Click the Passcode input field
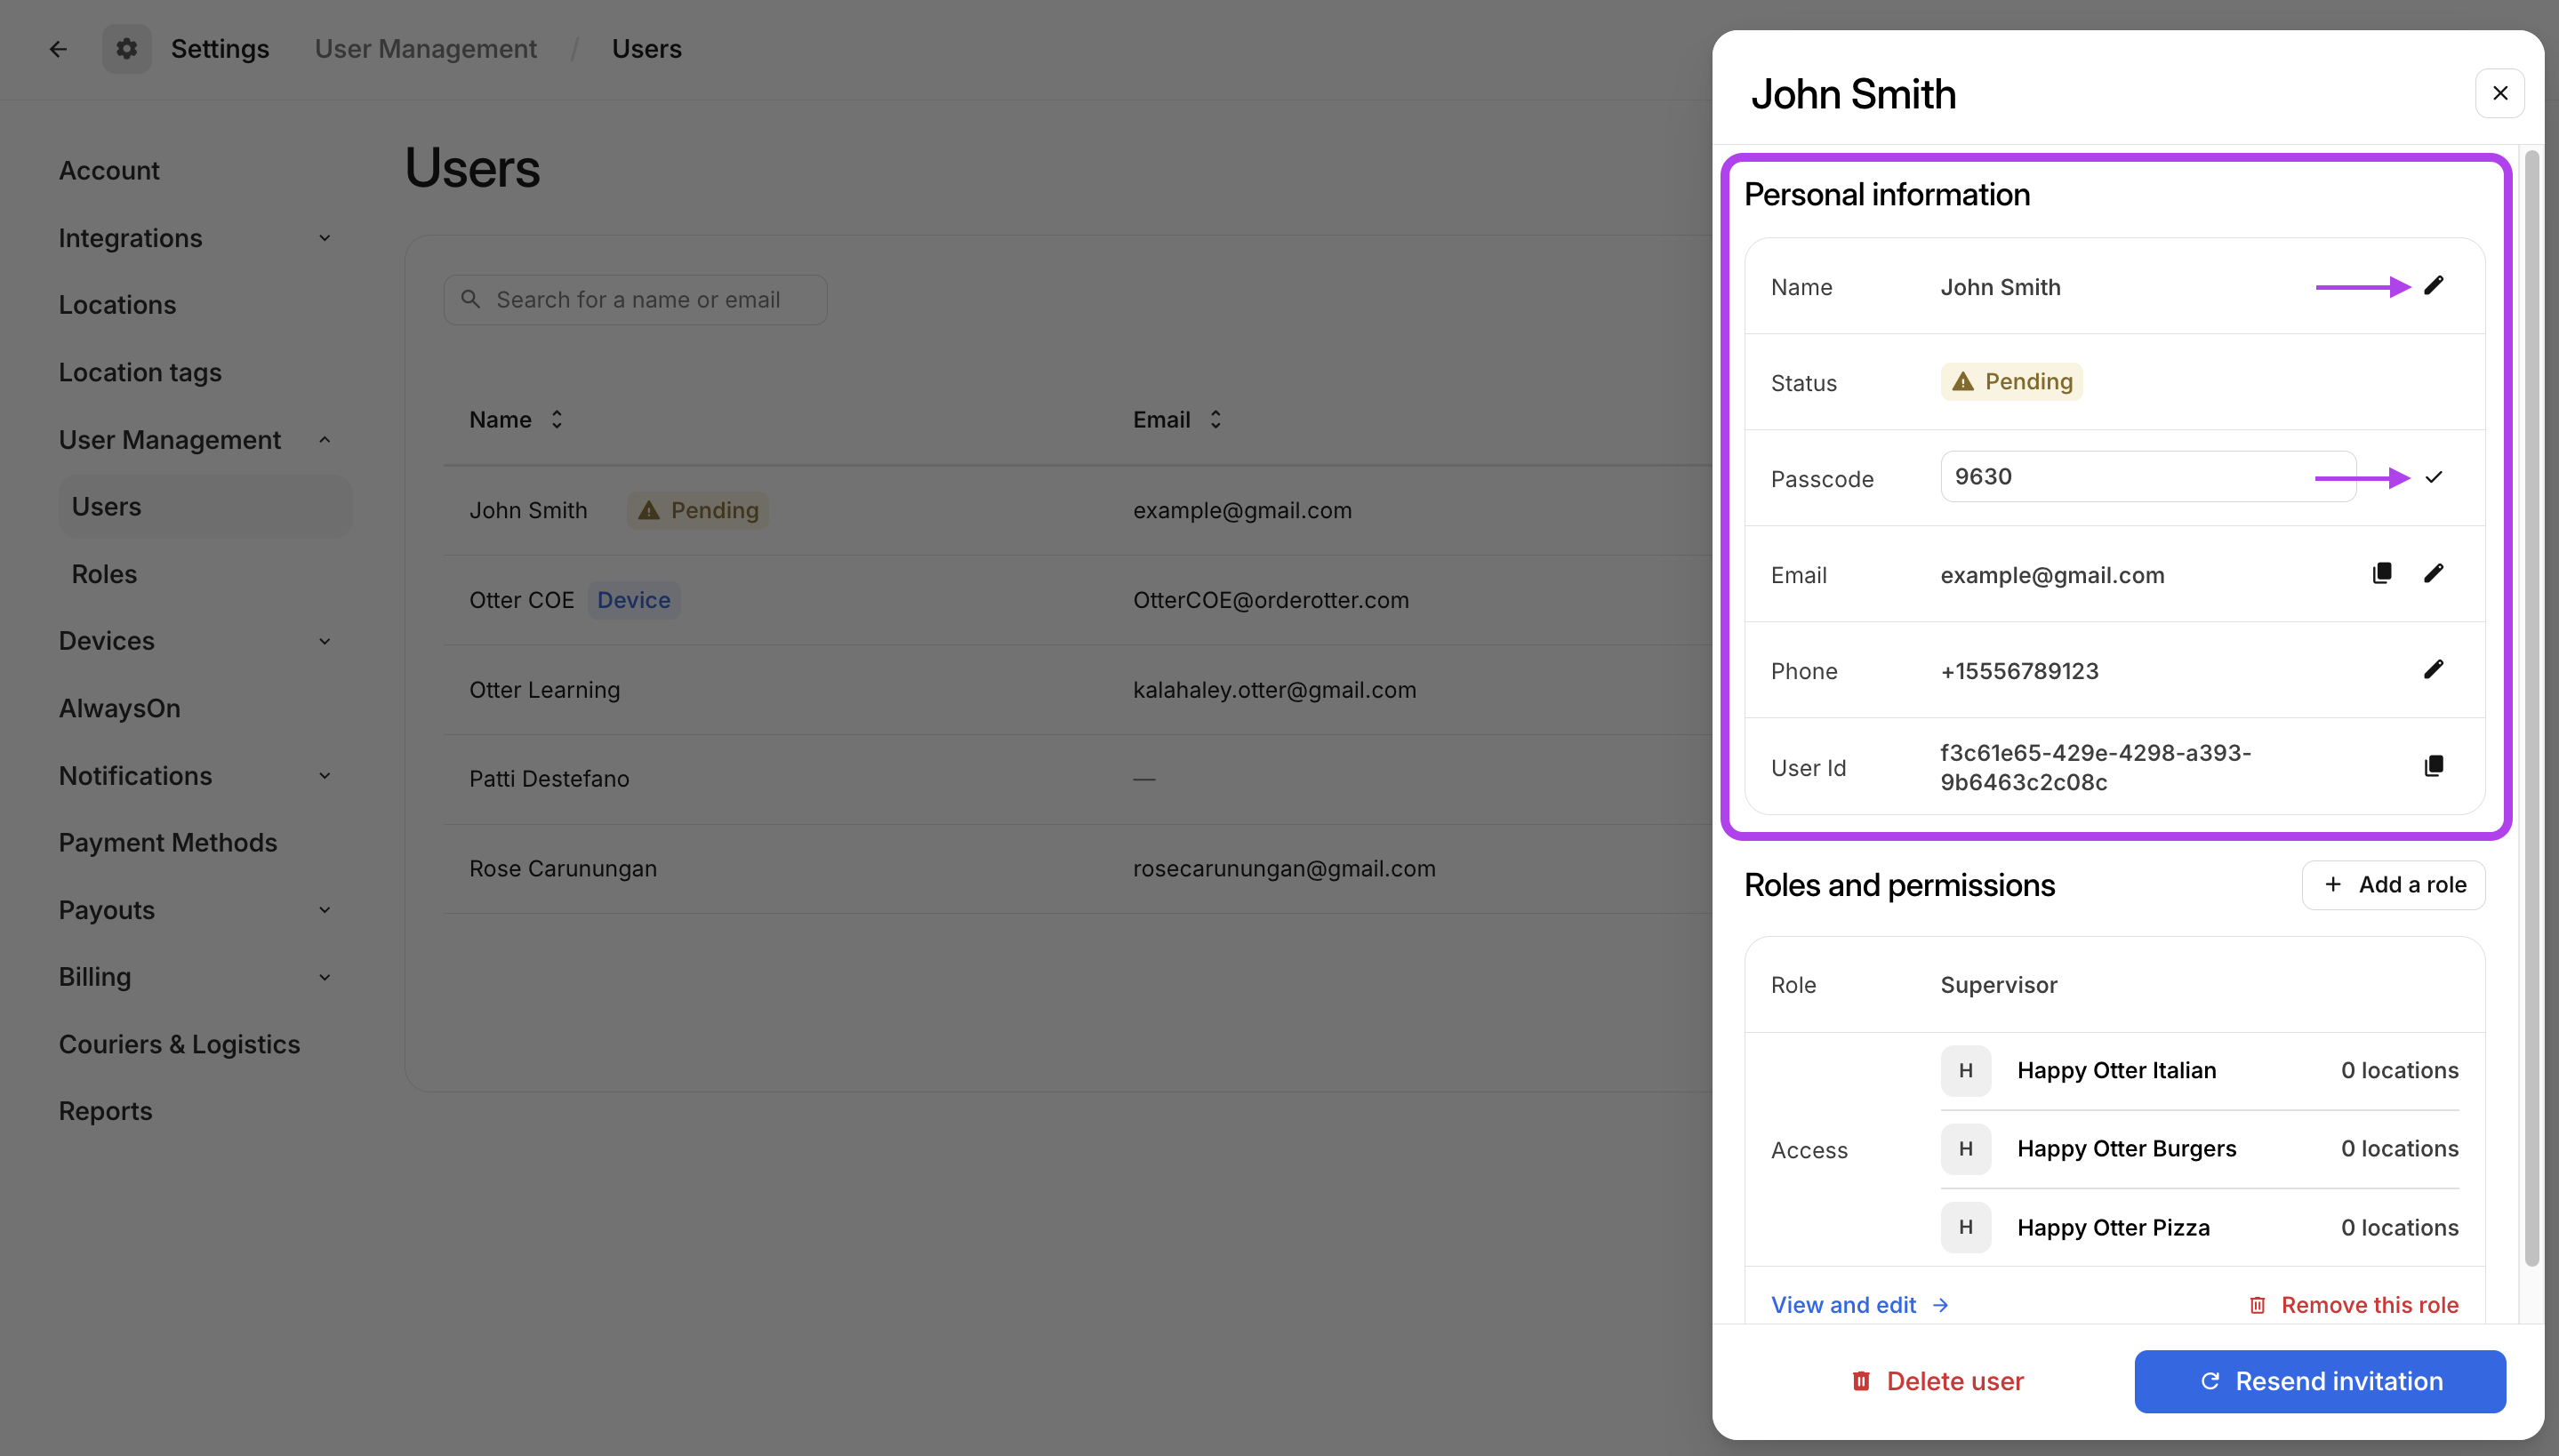2559x1456 pixels. coord(2147,477)
